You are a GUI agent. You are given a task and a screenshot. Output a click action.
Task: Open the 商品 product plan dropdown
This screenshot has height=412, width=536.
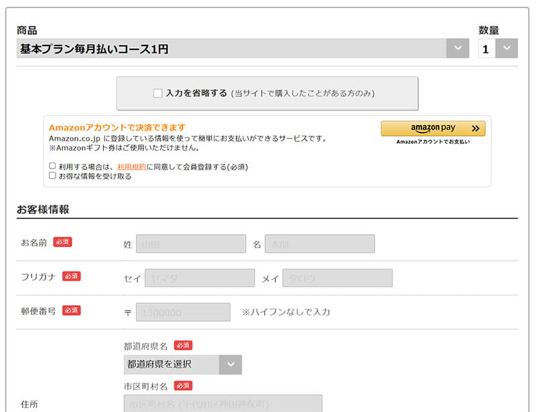coord(243,48)
